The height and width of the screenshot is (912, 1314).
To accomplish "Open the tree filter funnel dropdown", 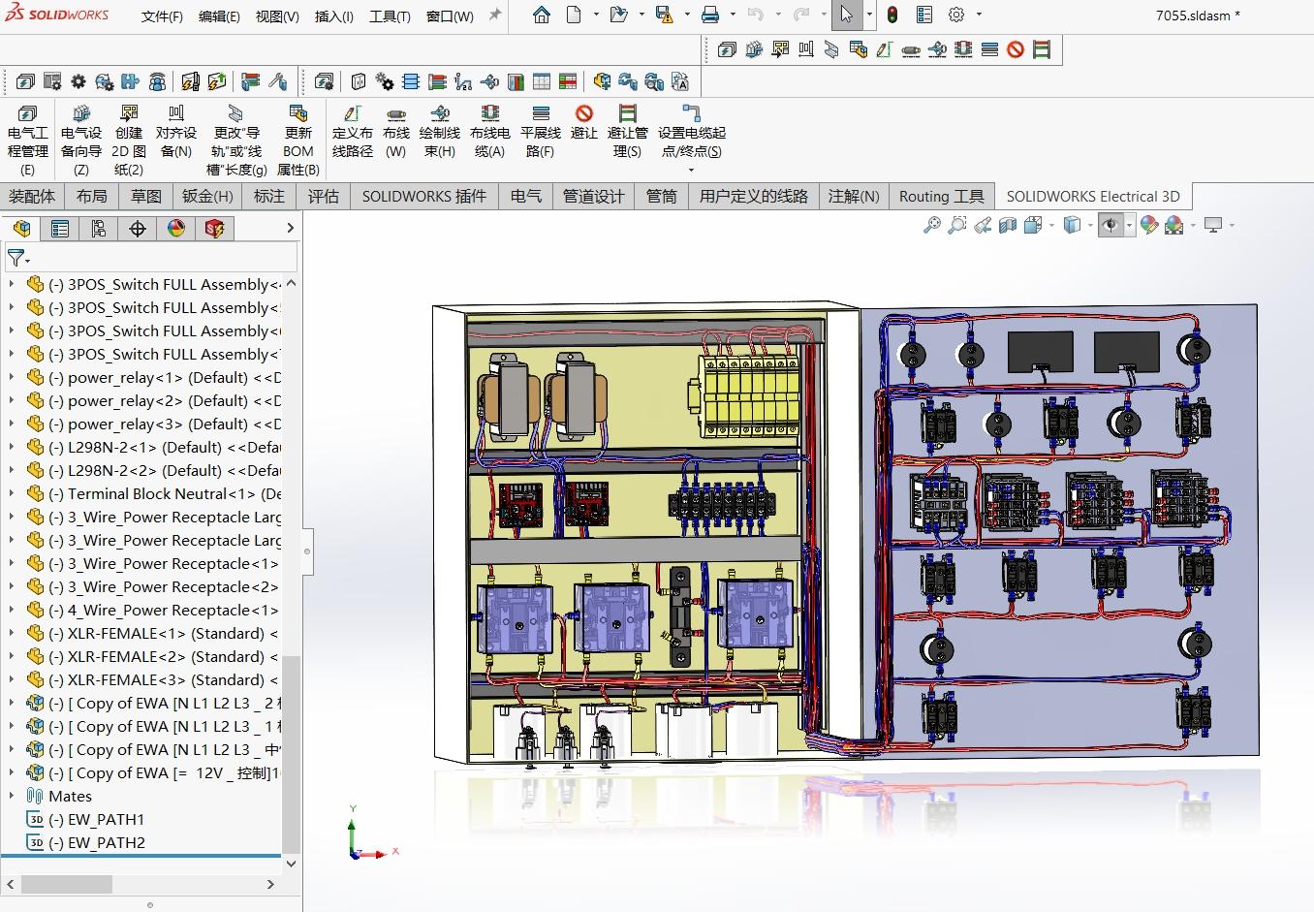I will pos(18,258).
